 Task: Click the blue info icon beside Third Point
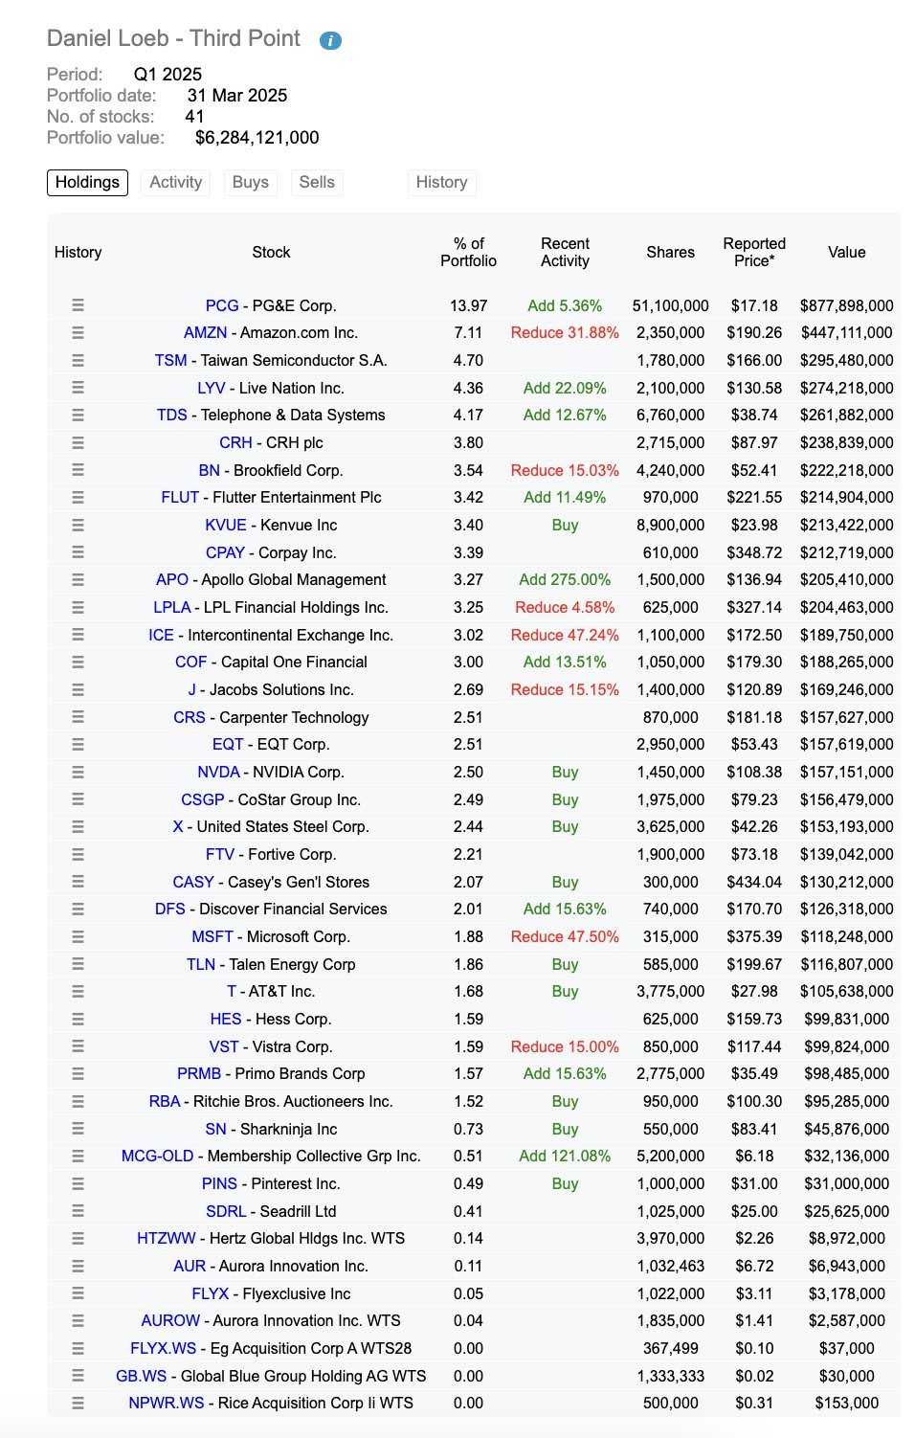[x=330, y=40]
